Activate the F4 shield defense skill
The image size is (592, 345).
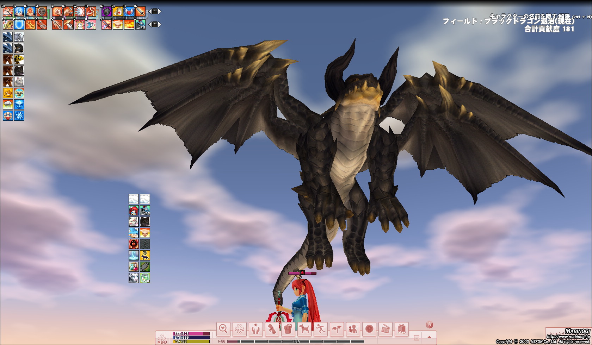pyautogui.click(x=42, y=12)
